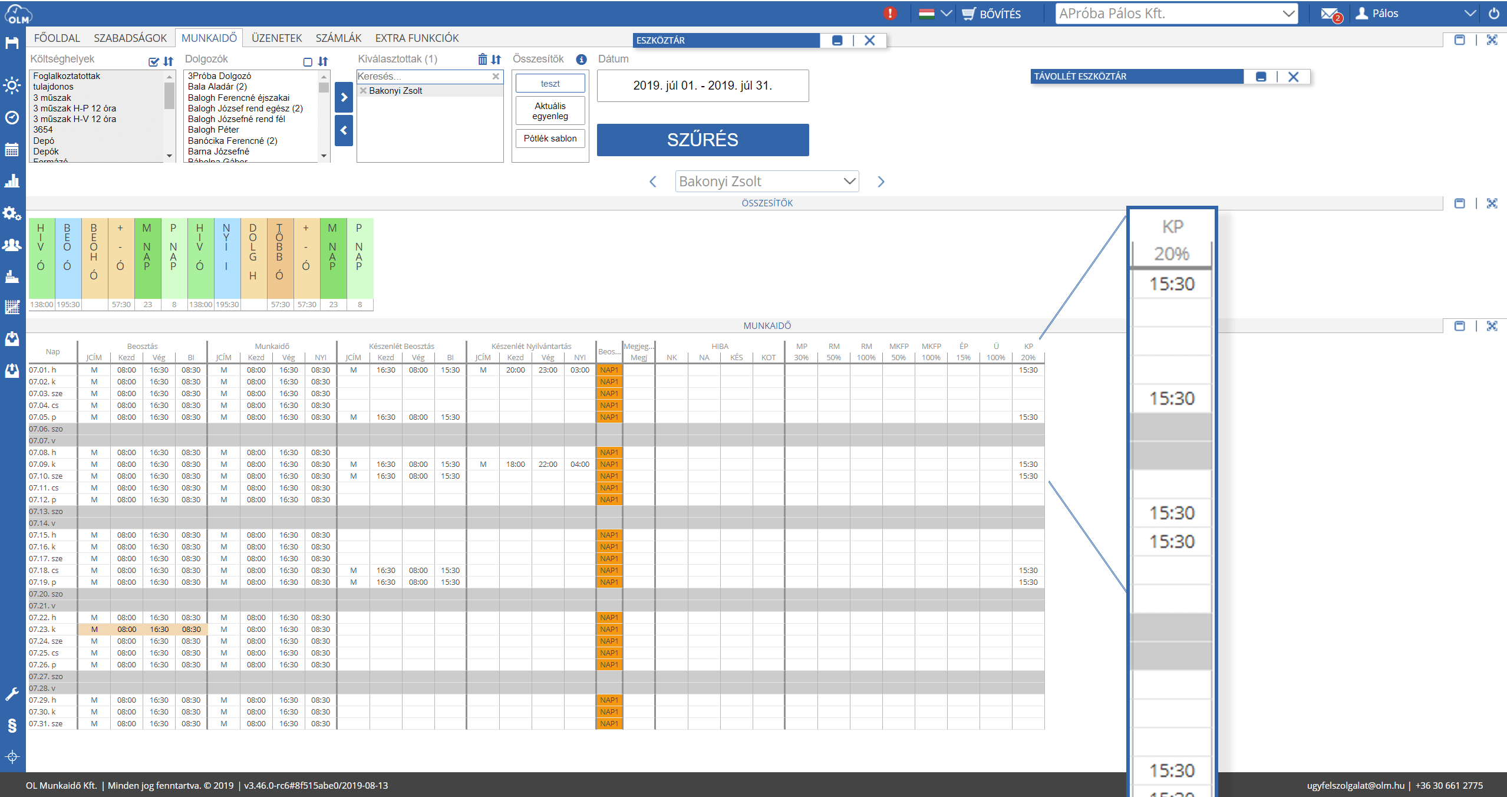Viewport: 1507px width, 797px height.
Task: Click BŐVÍTÉS upgrade link
Action: (1000, 14)
